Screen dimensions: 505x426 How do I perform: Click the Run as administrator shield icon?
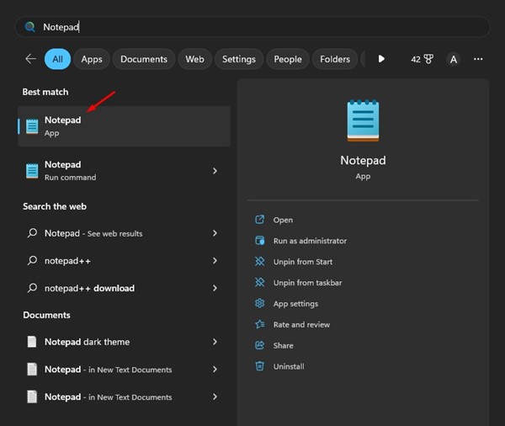(x=260, y=241)
